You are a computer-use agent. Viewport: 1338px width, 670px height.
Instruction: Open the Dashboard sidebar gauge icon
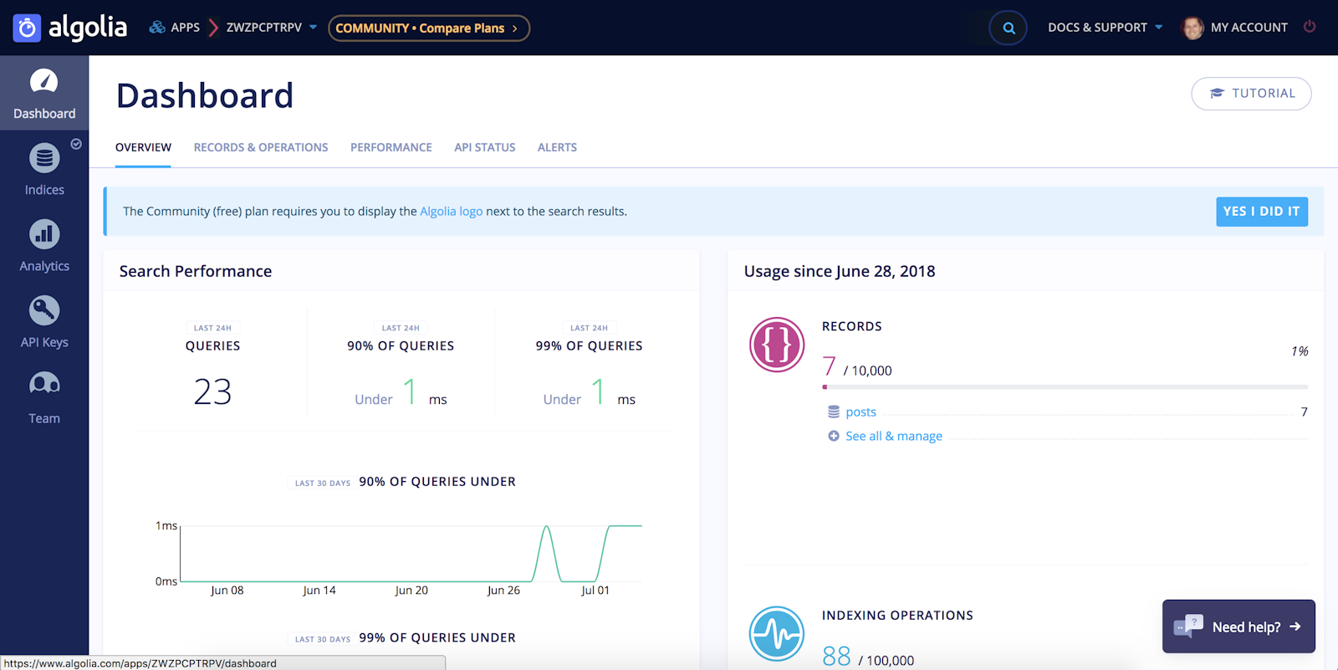44,82
